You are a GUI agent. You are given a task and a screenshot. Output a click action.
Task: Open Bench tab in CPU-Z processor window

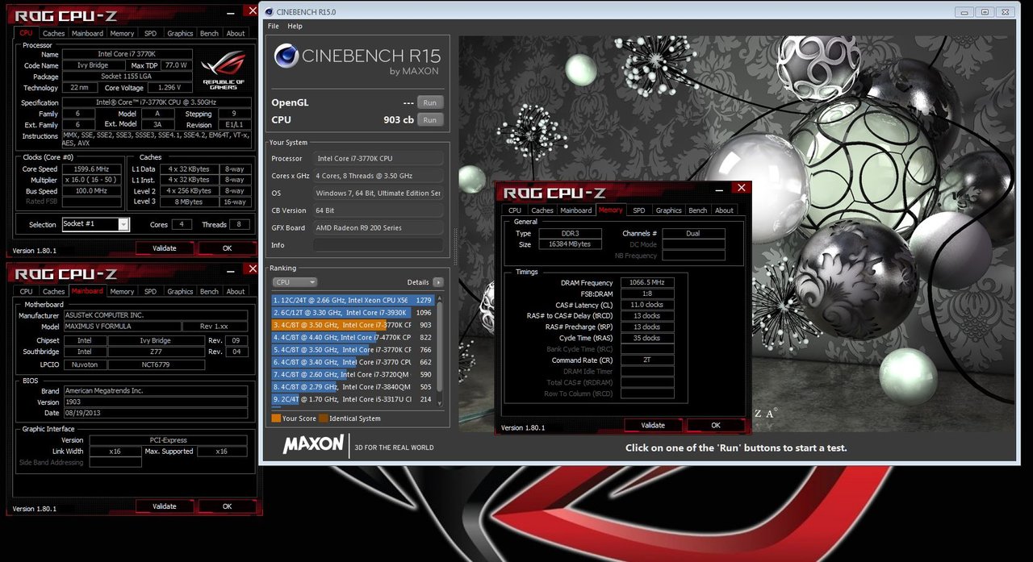pyautogui.click(x=209, y=33)
